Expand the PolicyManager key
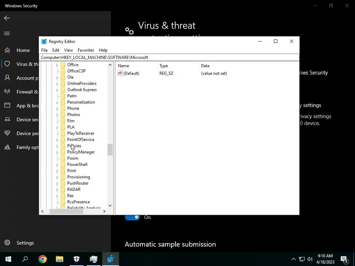355x266 pixels. (x=57, y=152)
